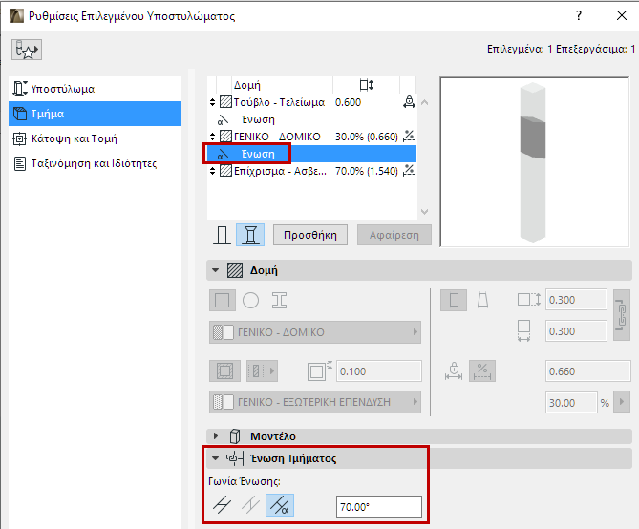The image size is (639, 529).
Task: Click the Αφαίρεση button
Action: click(394, 235)
